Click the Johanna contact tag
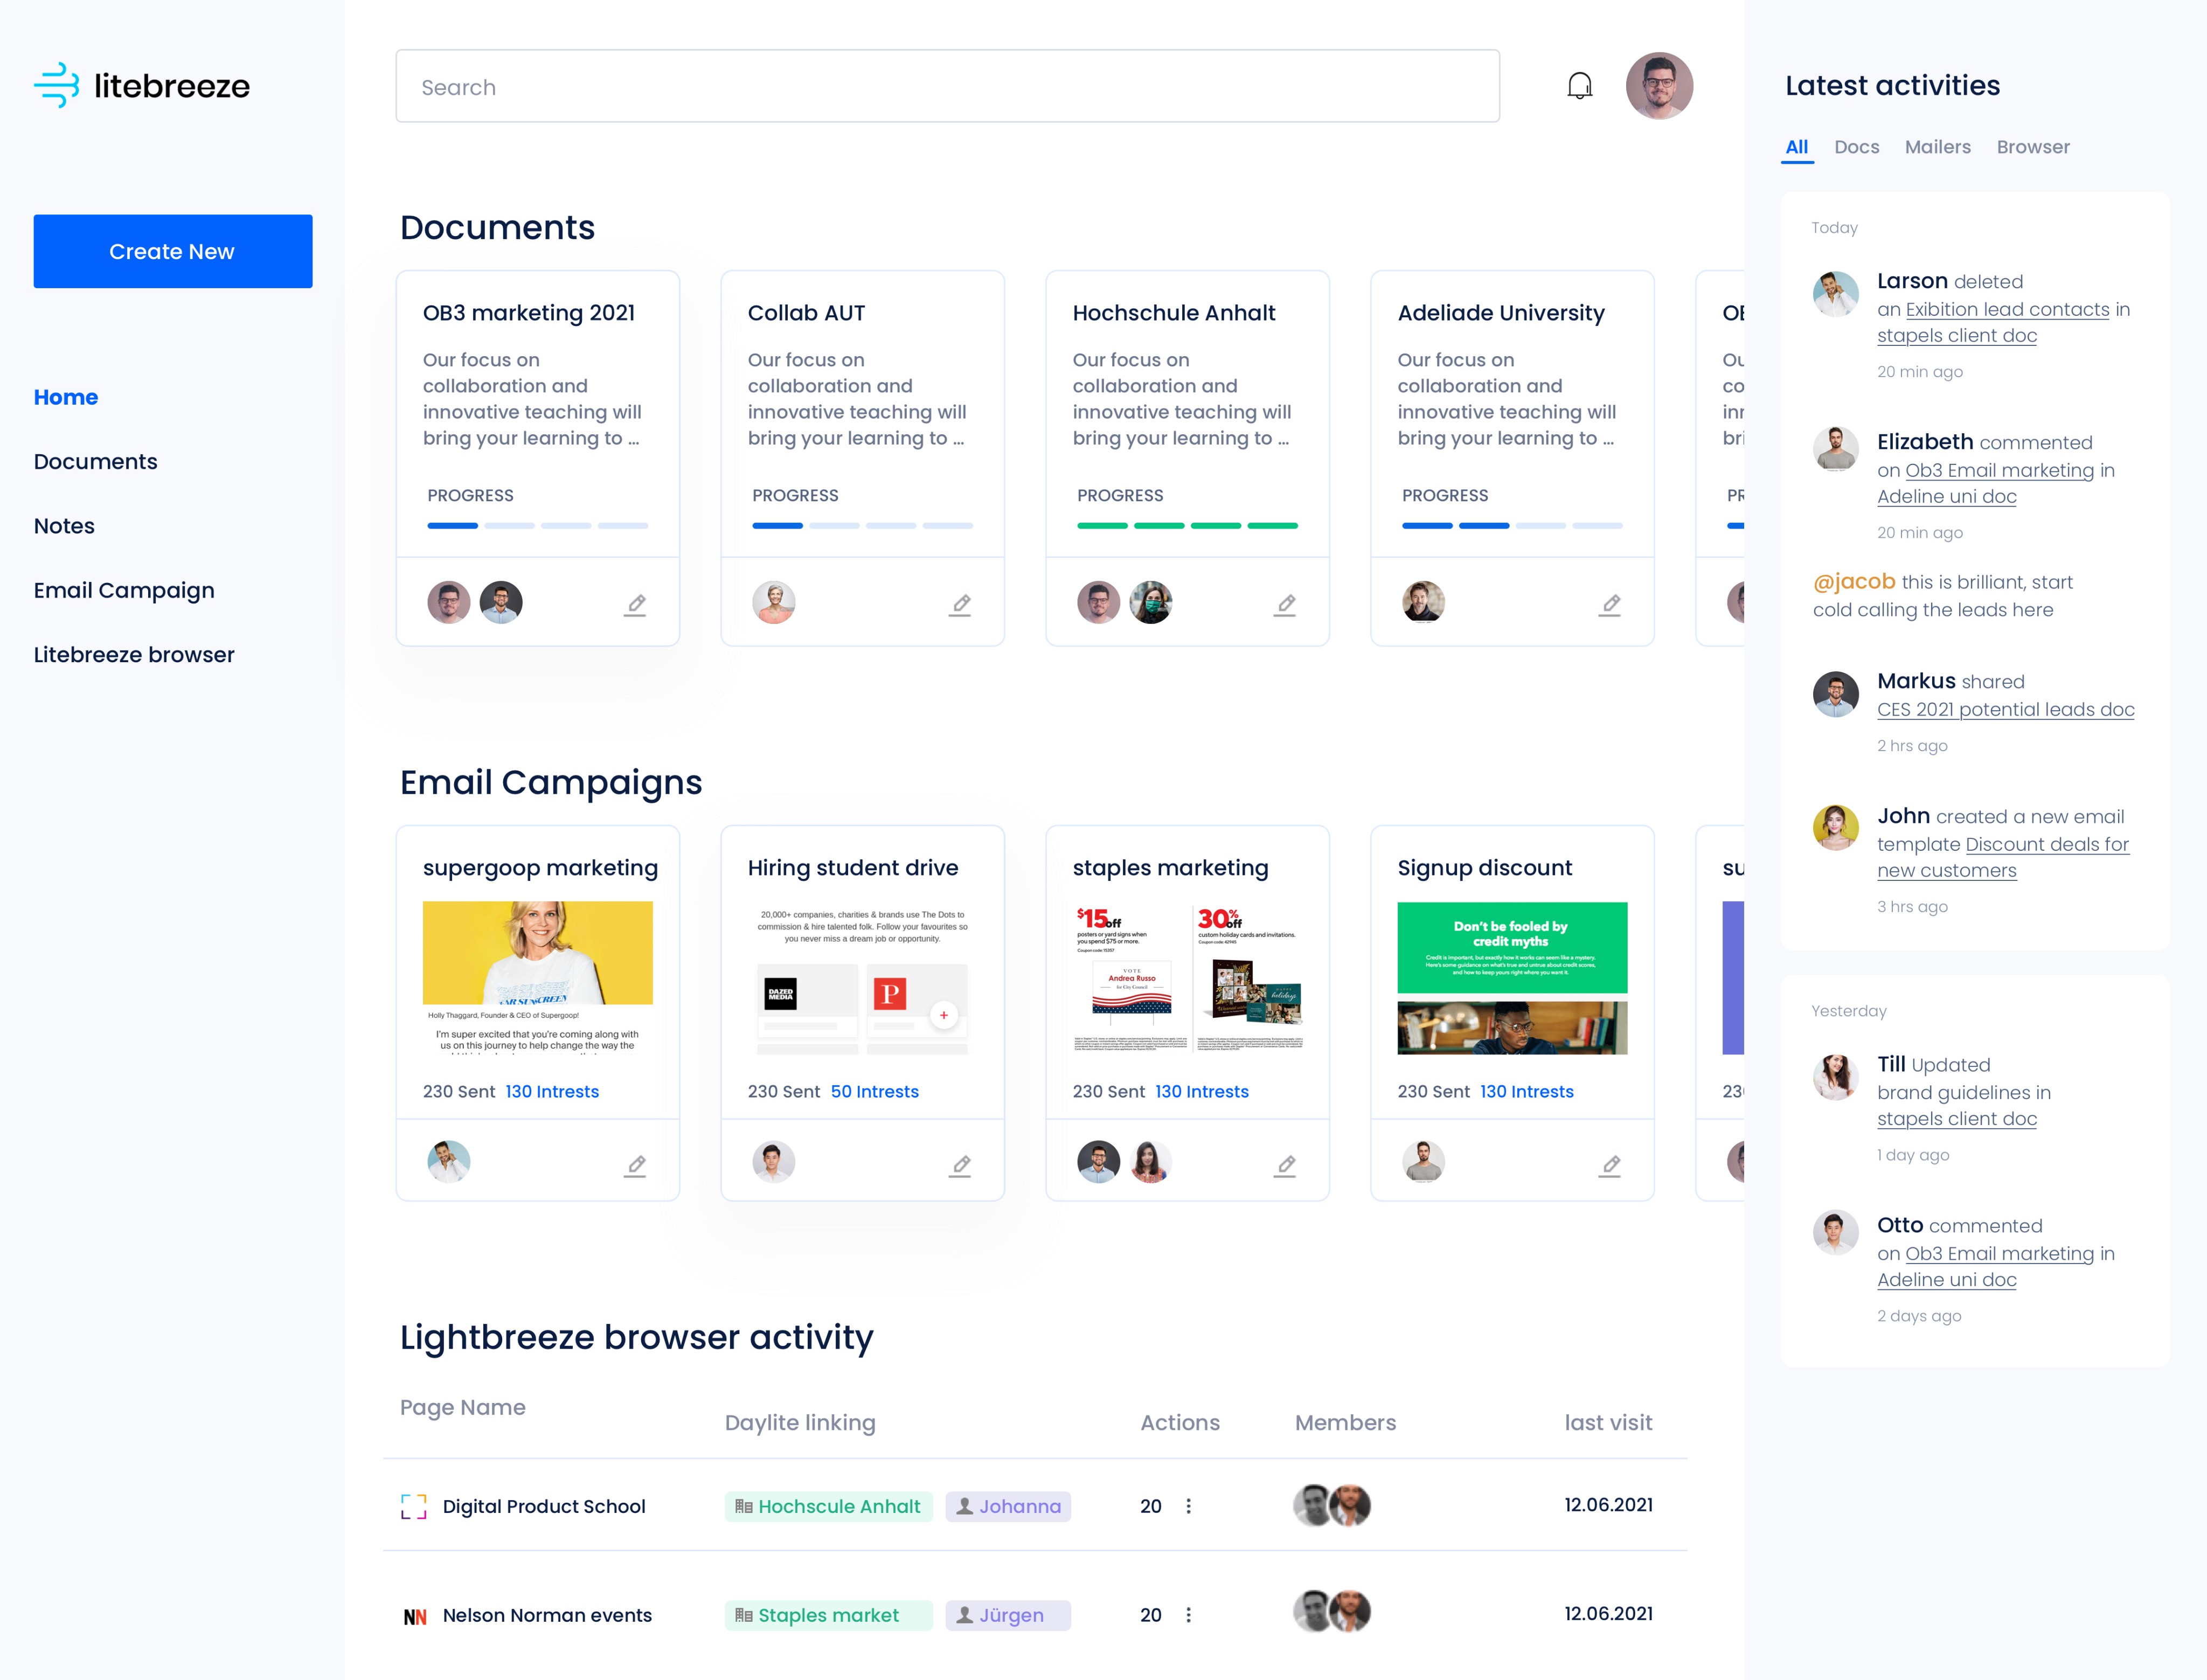2207x1680 pixels. pos(1008,1506)
